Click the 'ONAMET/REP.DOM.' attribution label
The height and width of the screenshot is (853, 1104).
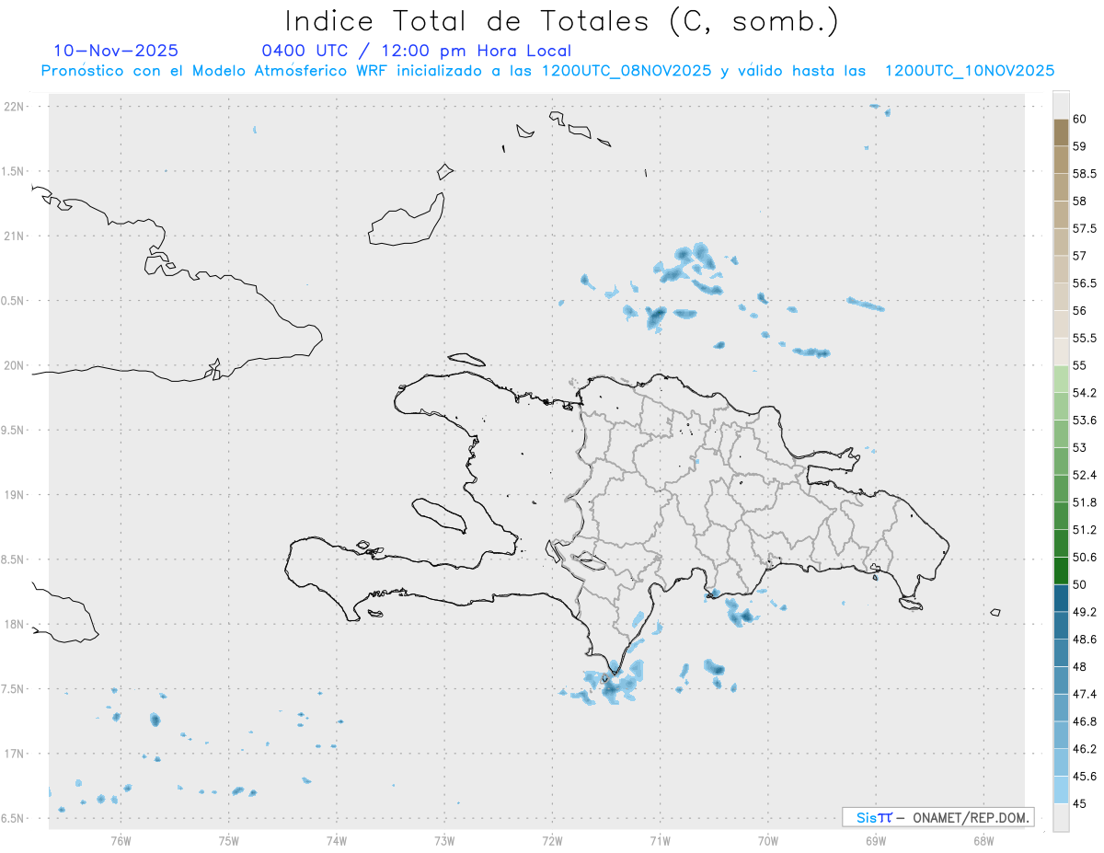[x=970, y=817]
